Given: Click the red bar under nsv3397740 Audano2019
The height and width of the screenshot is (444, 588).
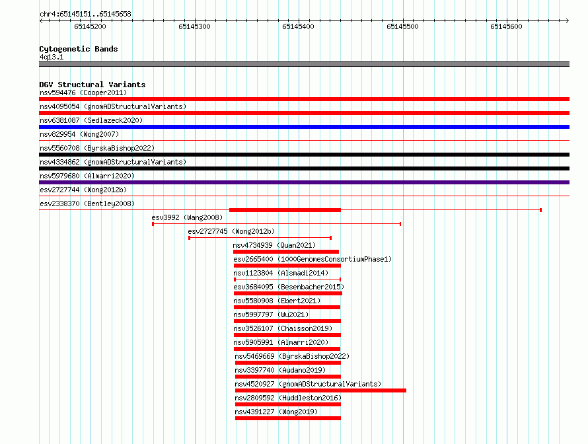Looking at the screenshot, I should tap(288, 377).
